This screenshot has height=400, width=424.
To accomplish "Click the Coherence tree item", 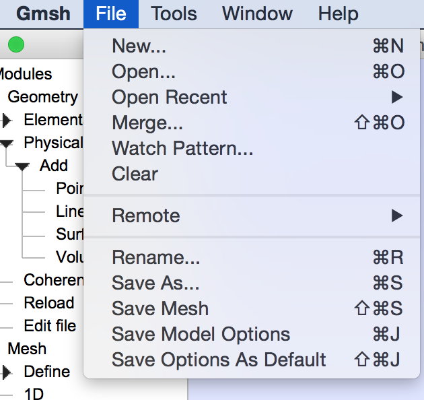I will [54, 280].
